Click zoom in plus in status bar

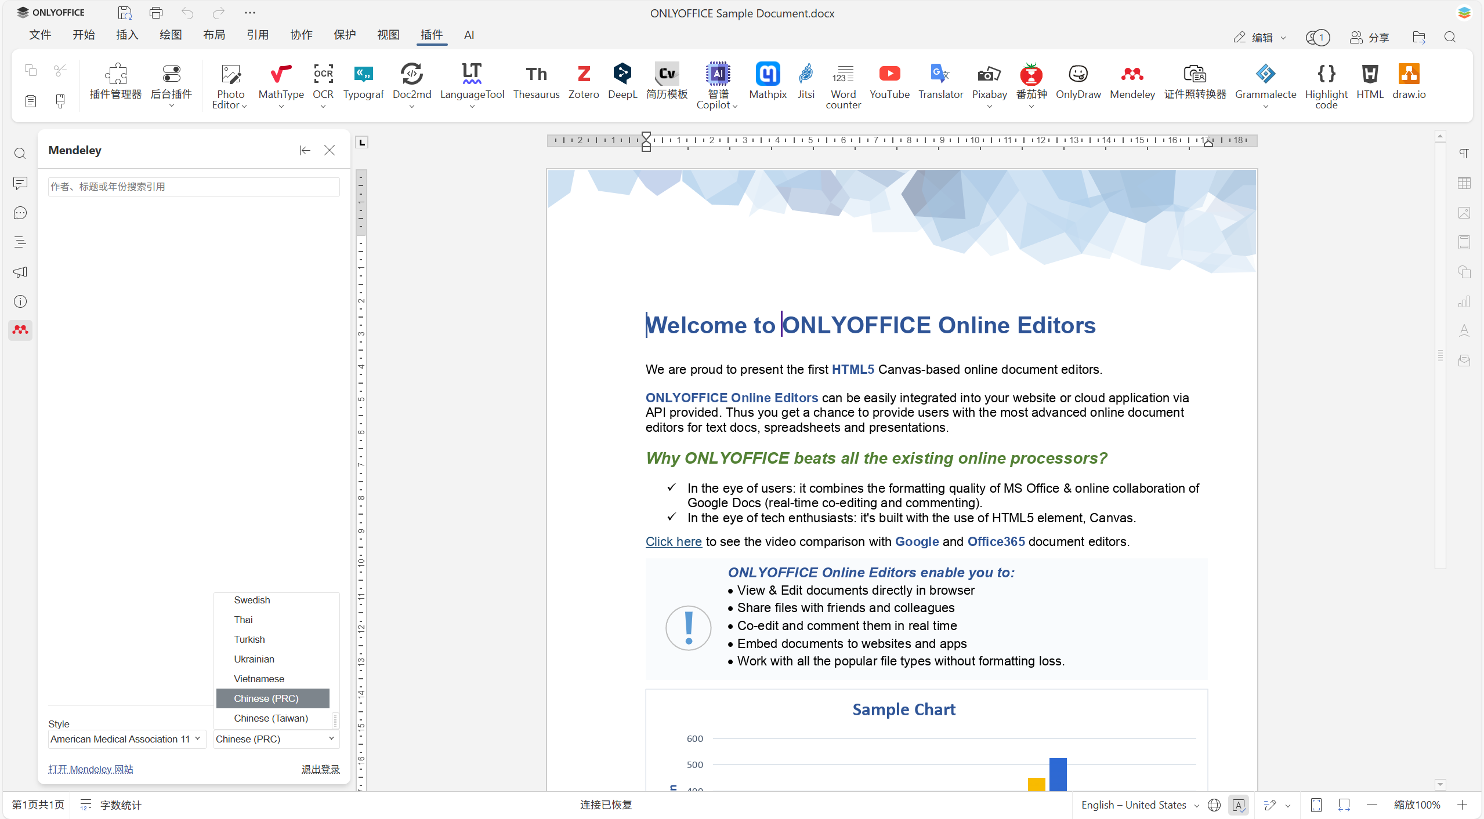pos(1462,805)
